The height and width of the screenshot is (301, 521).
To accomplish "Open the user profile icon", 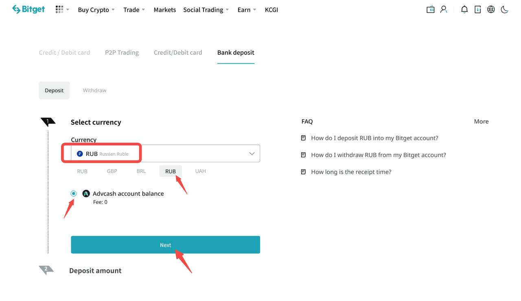I will [444, 9].
